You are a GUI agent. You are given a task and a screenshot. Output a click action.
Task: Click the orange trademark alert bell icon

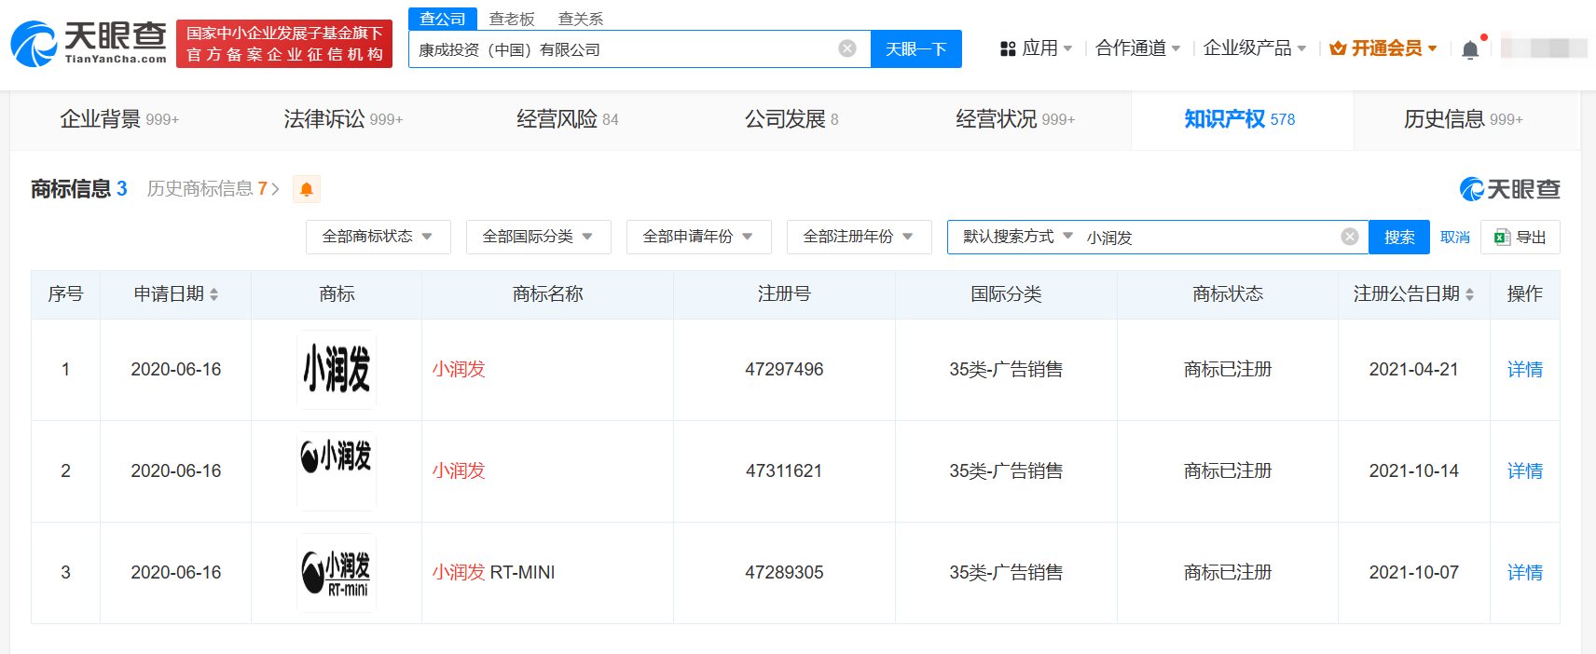tap(306, 189)
